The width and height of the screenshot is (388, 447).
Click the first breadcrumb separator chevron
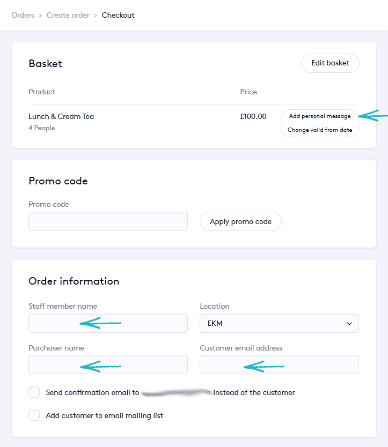click(x=40, y=15)
